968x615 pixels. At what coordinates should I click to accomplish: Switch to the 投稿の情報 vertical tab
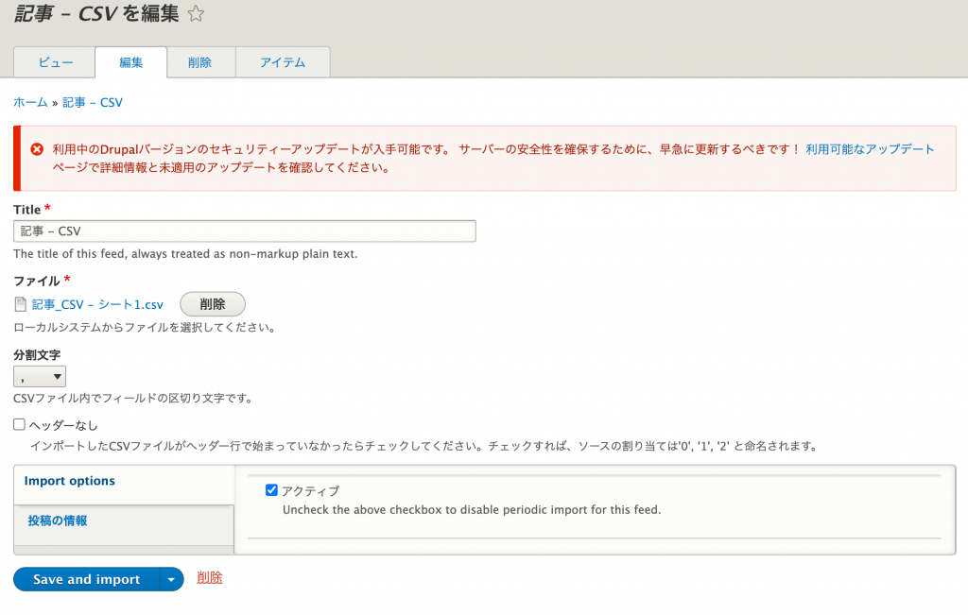pos(58,521)
